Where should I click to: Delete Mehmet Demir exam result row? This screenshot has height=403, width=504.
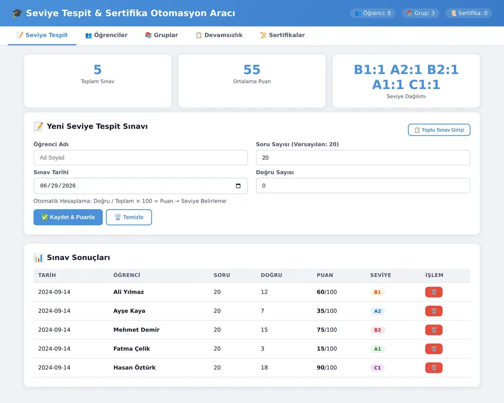(433, 330)
